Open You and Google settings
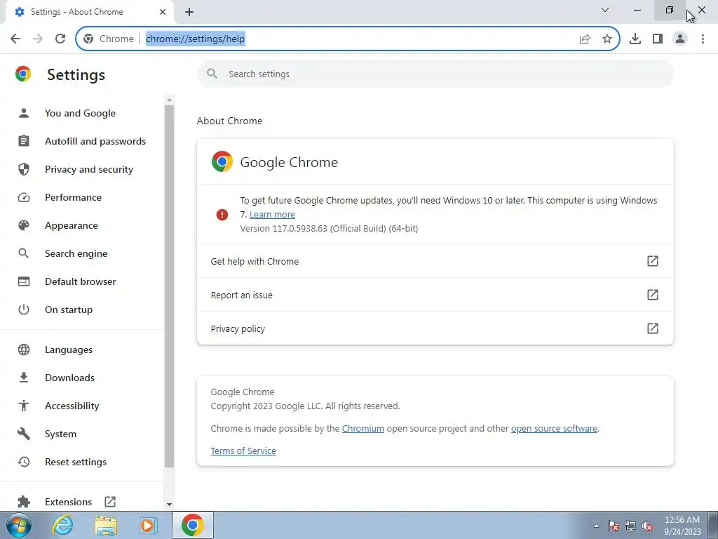 click(80, 113)
